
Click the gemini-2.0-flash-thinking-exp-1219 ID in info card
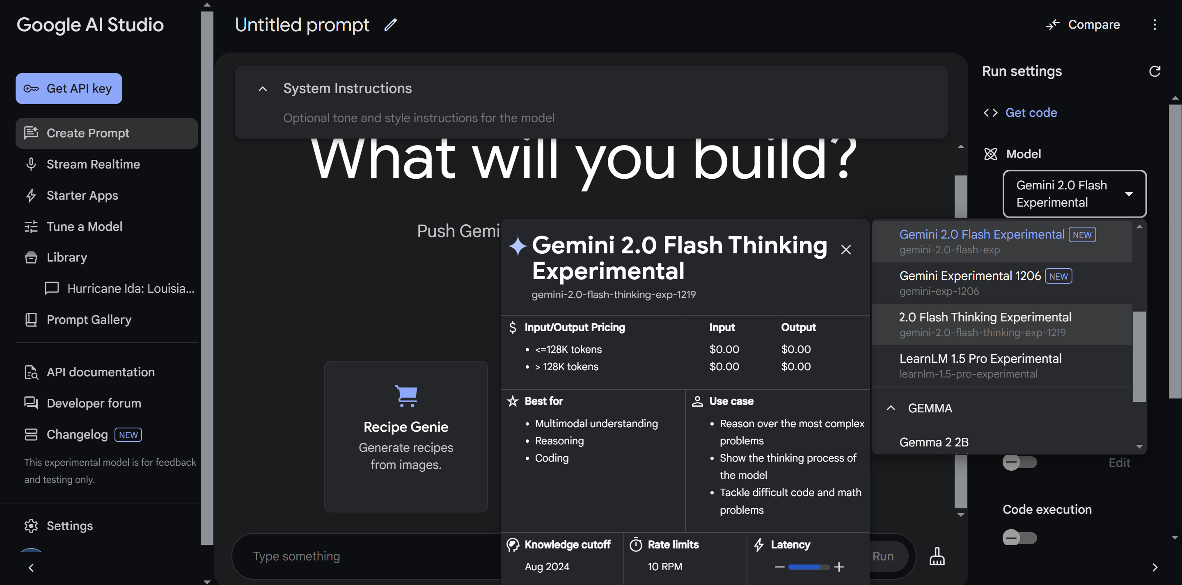[x=614, y=294]
